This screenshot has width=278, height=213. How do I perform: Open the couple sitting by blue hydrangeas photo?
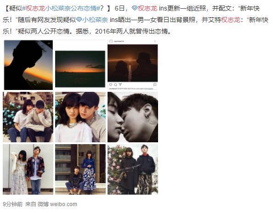coord(28,117)
